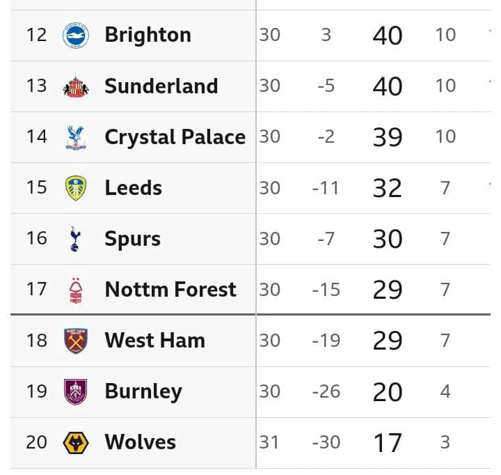501x475 pixels.
Task: Open the Burnley team page
Action: click(143, 391)
